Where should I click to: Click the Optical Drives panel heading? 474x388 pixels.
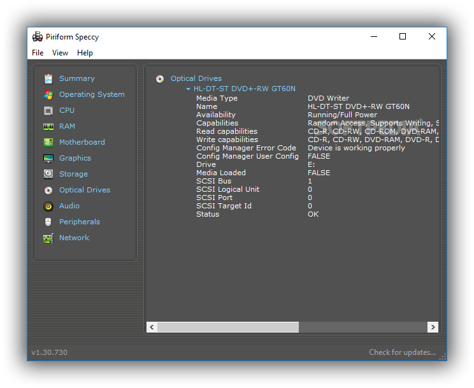tap(196, 78)
